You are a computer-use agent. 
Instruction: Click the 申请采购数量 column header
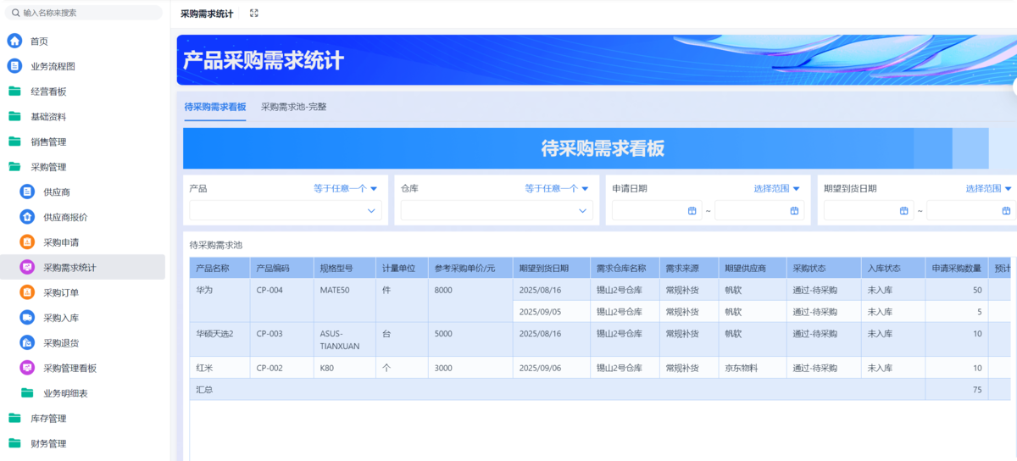(957, 268)
